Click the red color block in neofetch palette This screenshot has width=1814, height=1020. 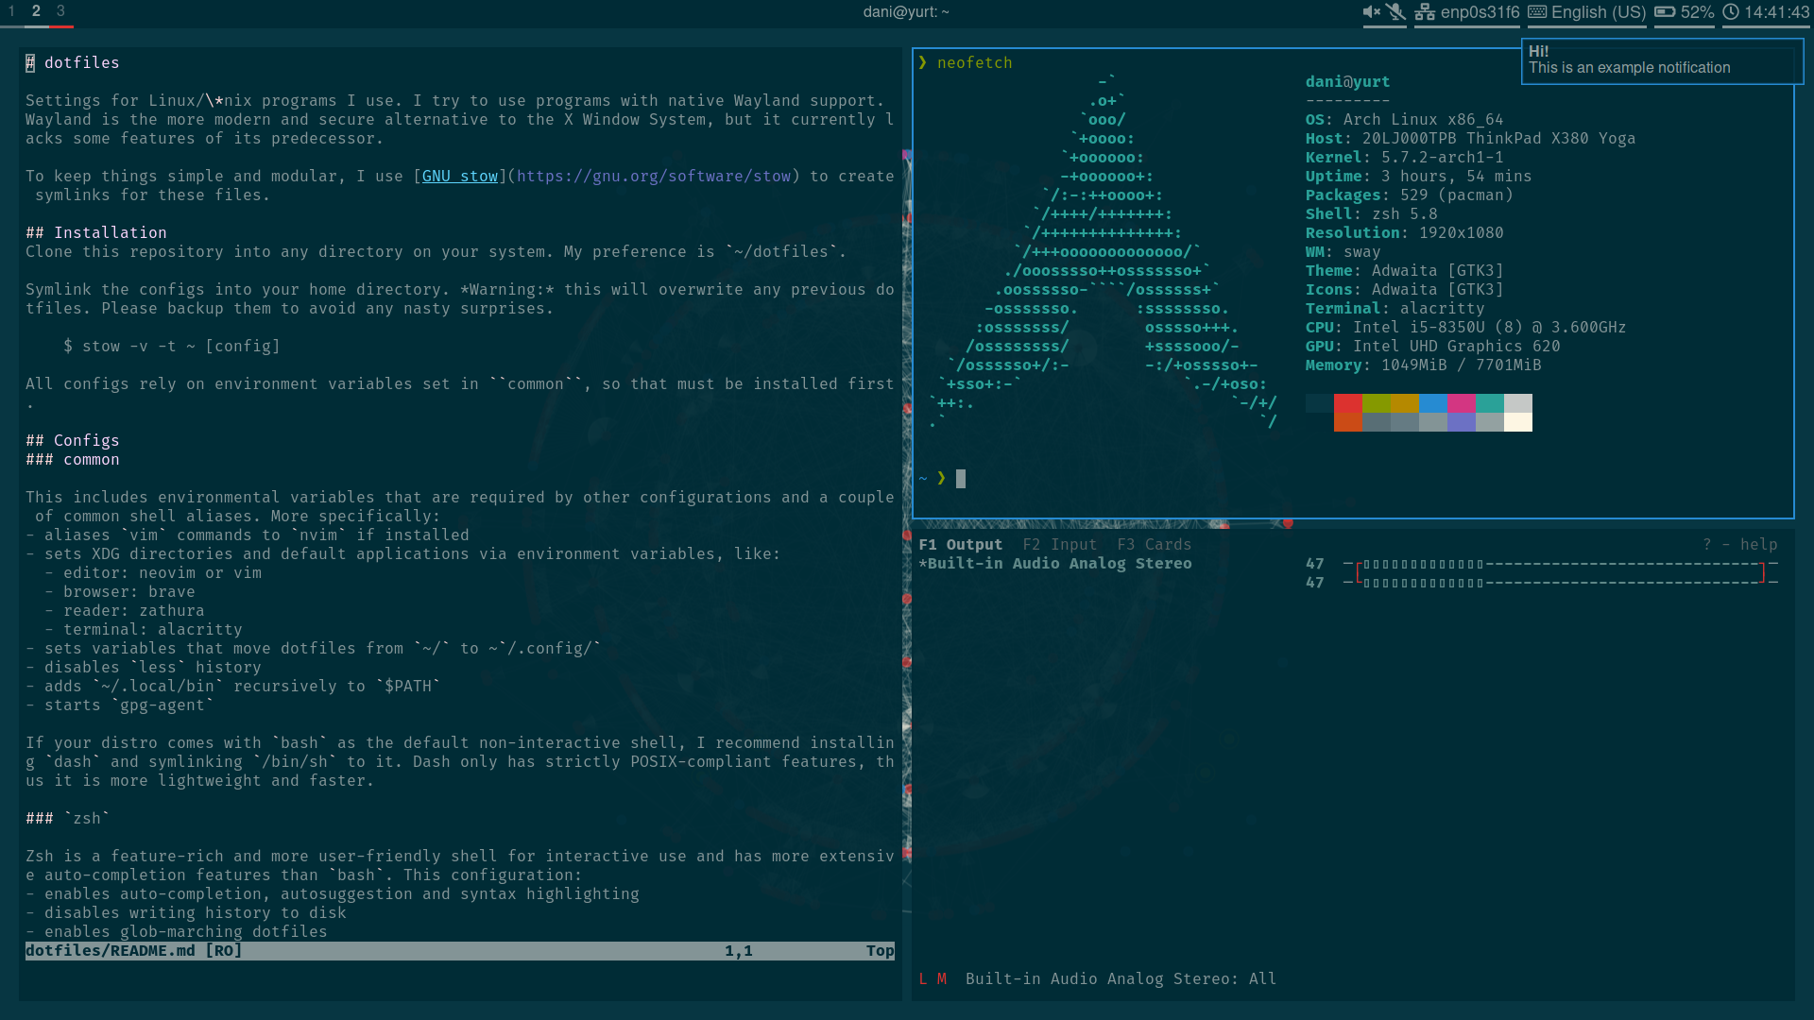coord(1347,404)
